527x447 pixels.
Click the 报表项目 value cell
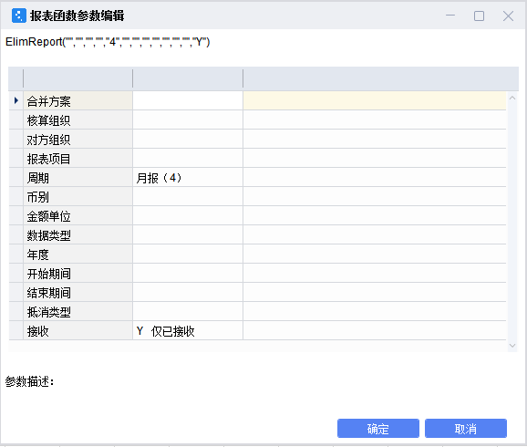click(x=188, y=158)
